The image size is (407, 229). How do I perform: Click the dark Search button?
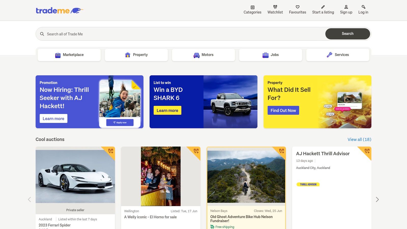(347, 34)
